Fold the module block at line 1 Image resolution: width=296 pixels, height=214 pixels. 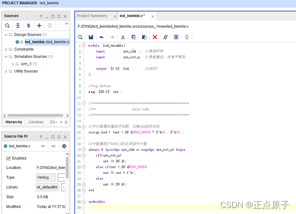point(84,46)
